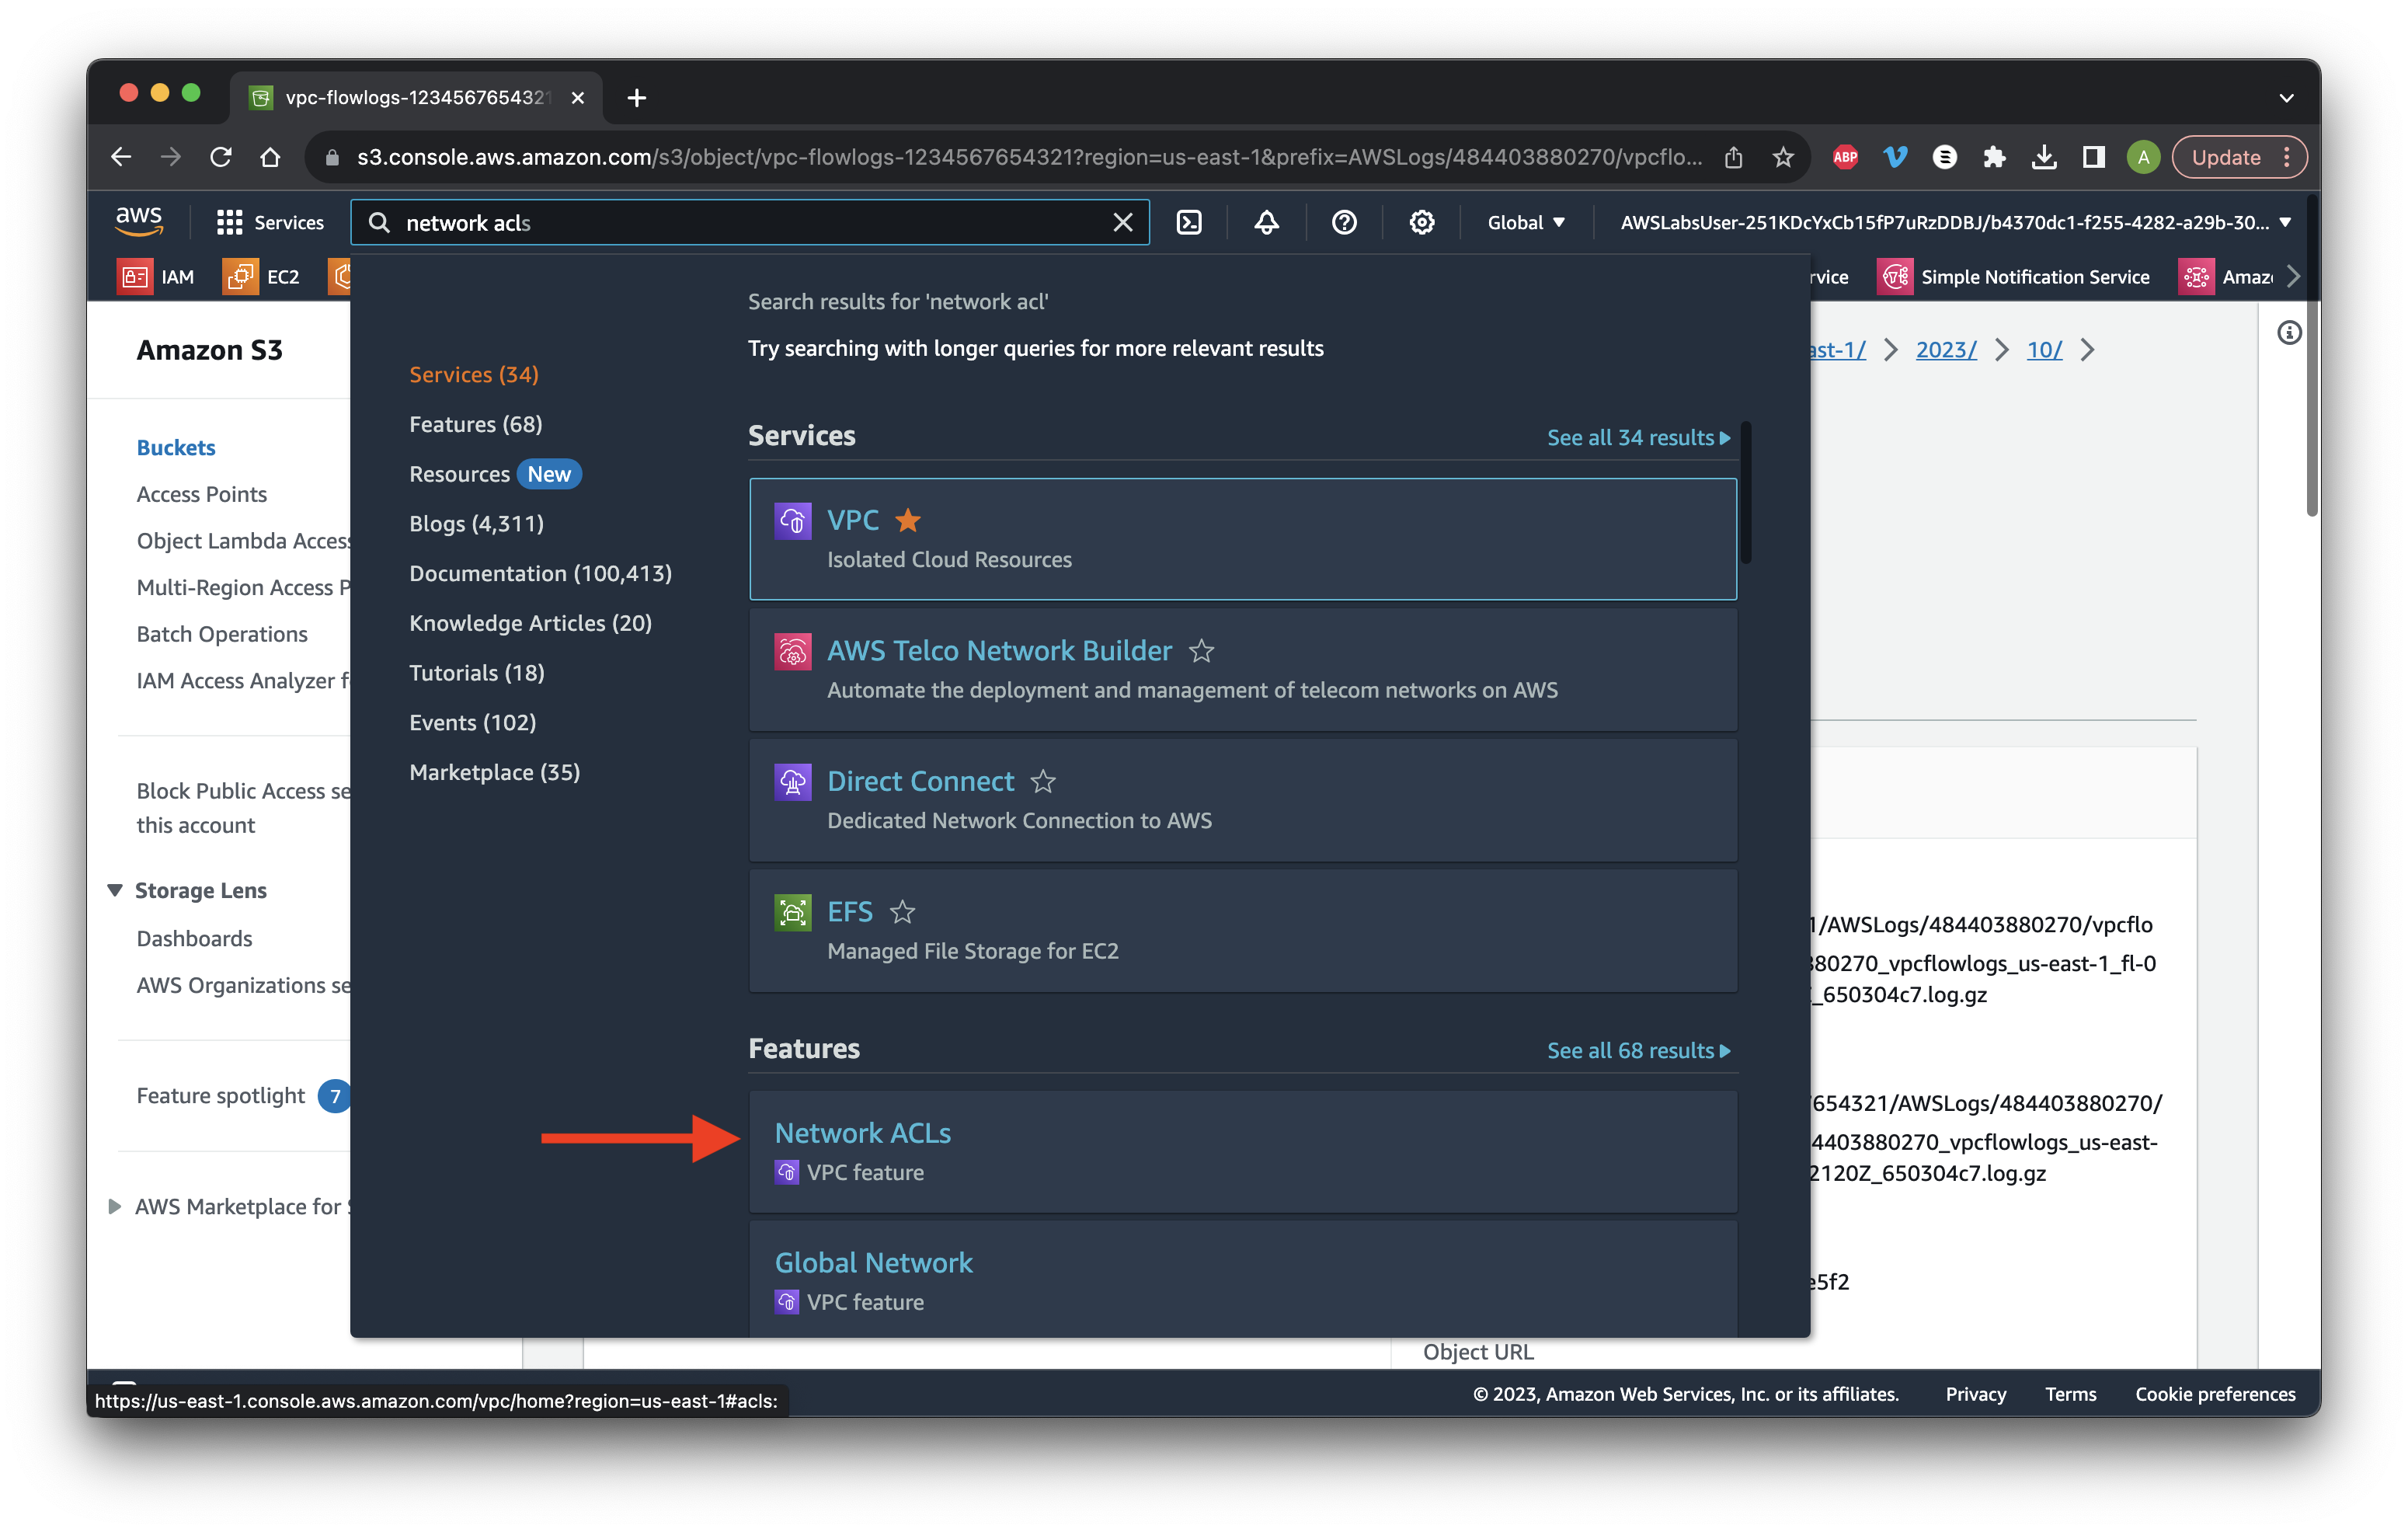This screenshot has width=2408, height=1532.
Task: Select Tutorials (18) results category
Action: pyautogui.click(x=476, y=672)
